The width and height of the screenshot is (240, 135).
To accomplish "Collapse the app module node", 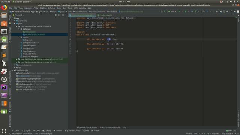I will 12,18.
